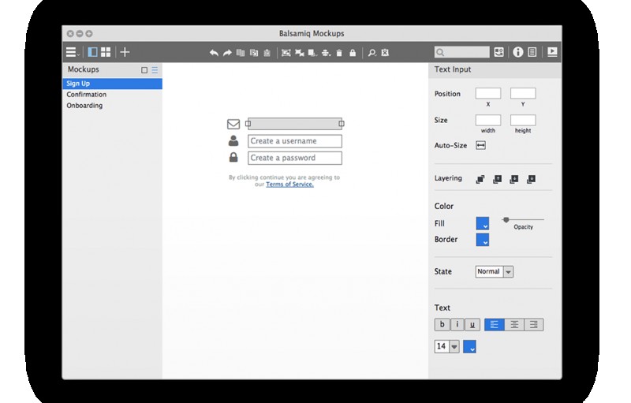Toggle bold text formatting
Screen dimensions: 631x403
click(x=442, y=325)
